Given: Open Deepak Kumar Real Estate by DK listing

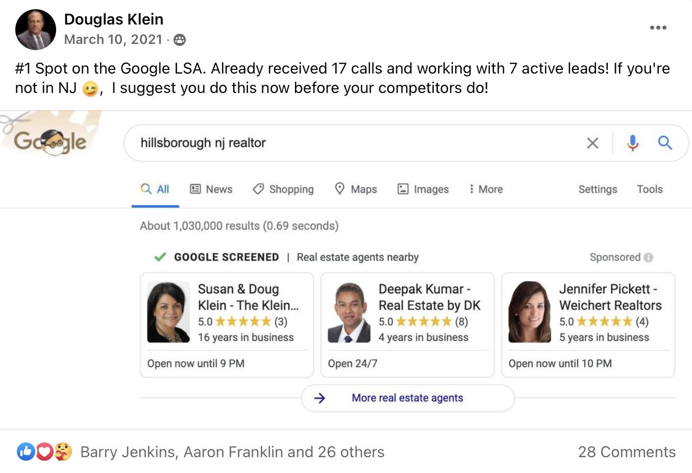Looking at the screenshot, I should tap(429, 297).
